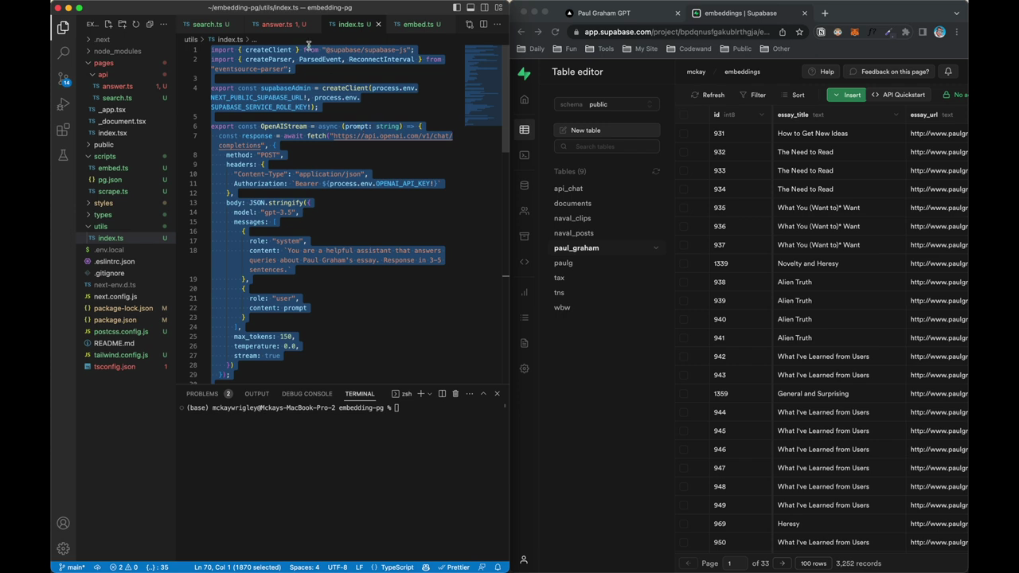Open Supabase home icon in sidebar
1019x573 pixels.
click(x=524, y=99)
